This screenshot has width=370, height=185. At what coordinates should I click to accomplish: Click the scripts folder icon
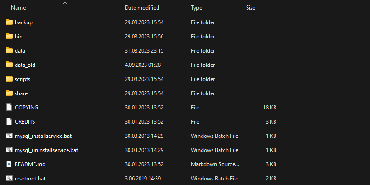9,79
